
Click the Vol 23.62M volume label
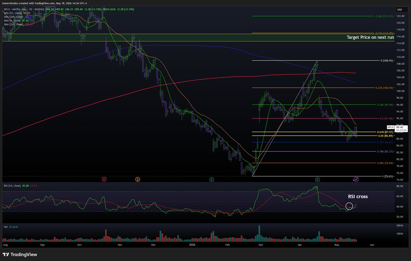11,227
